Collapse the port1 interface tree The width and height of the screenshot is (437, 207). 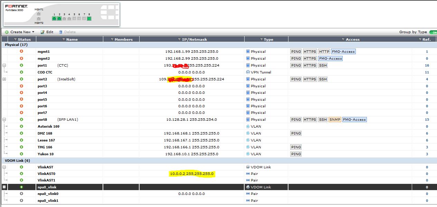point(4,65)
